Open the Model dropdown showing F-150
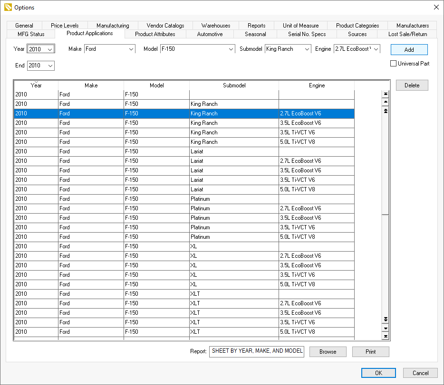The height and width of the screenshot is (385, 444). click(x=231, y=49)
